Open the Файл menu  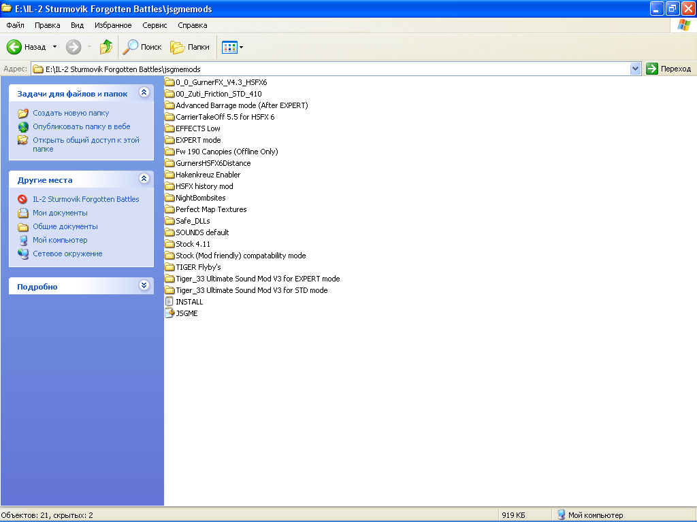[x=15, y=25]
